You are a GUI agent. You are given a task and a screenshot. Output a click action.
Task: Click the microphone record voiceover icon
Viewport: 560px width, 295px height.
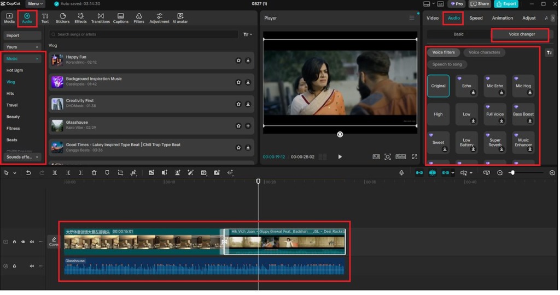[x=401, y=173]
